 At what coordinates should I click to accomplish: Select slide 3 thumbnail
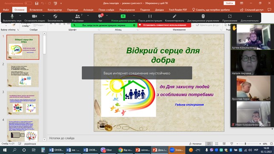23,103
